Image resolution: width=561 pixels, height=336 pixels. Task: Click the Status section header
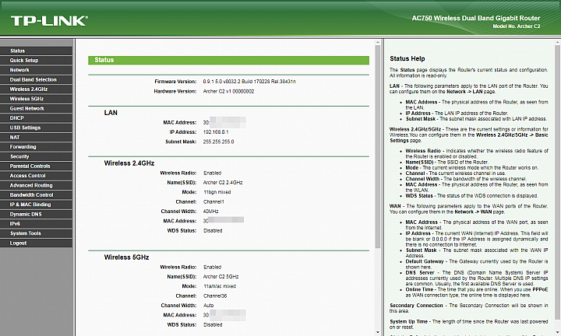[x=228, y=60]
